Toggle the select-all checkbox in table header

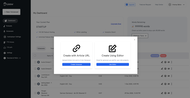tap(35, 55)
